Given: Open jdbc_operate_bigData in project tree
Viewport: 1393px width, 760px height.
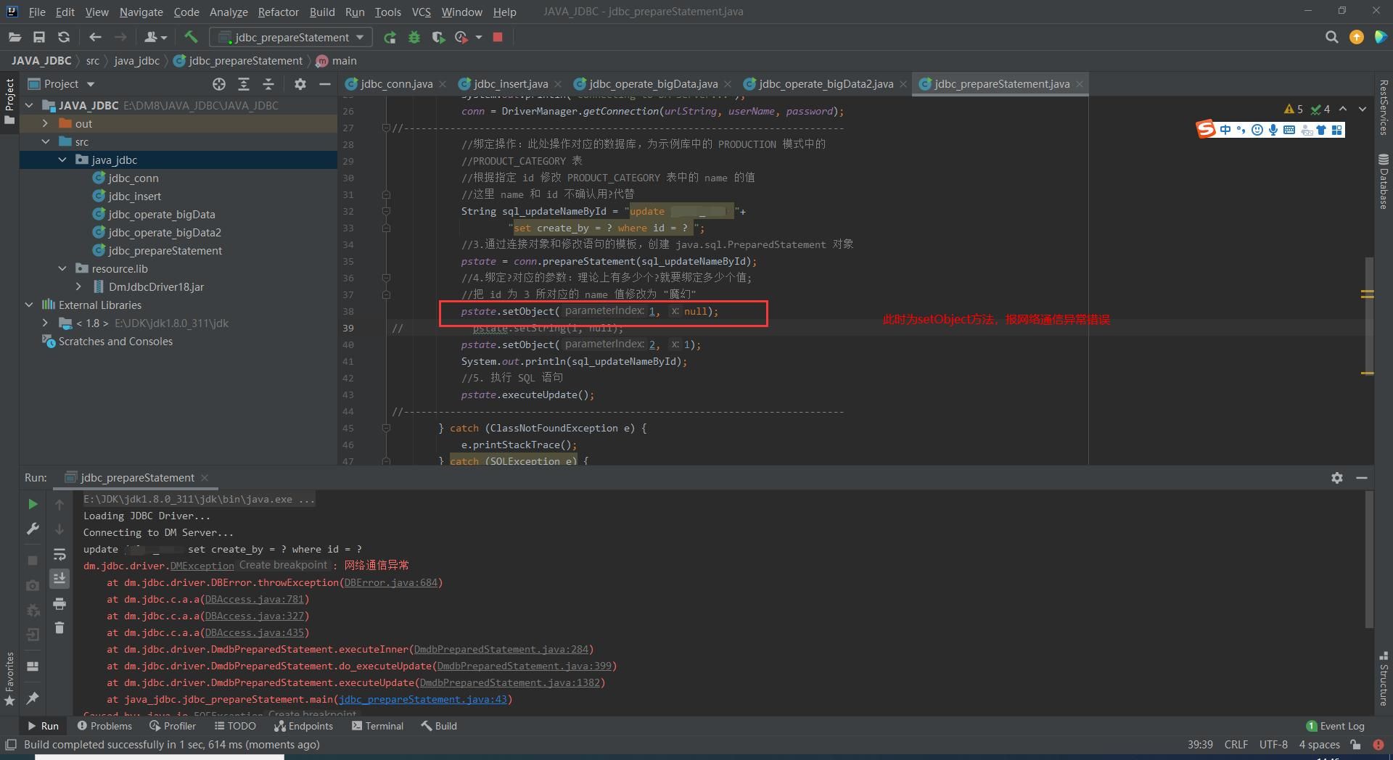Looking at the screenshot, I should point(161,215).
